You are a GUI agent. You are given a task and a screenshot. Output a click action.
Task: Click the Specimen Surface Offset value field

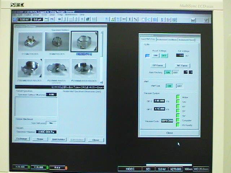(51, 94)
